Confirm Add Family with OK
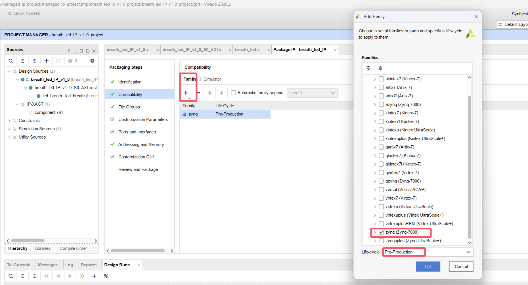 click(x=428, y=267)
